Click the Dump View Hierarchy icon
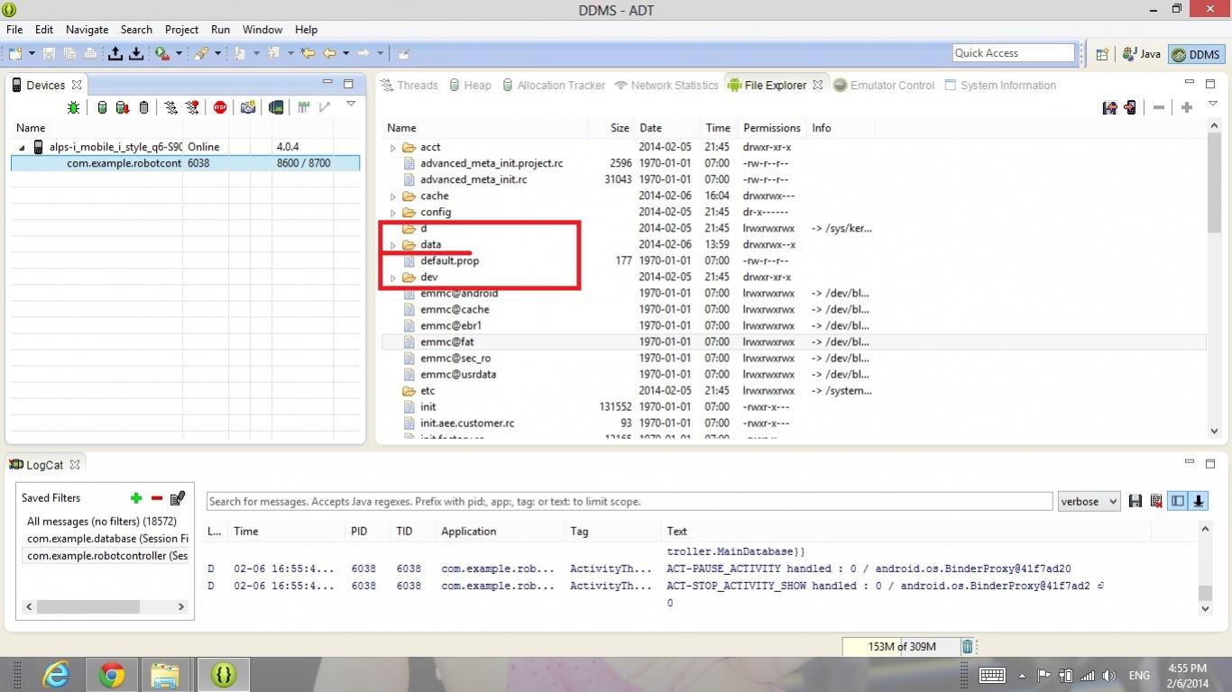Screen dimensions: 1232x692 tap(276, 107)
